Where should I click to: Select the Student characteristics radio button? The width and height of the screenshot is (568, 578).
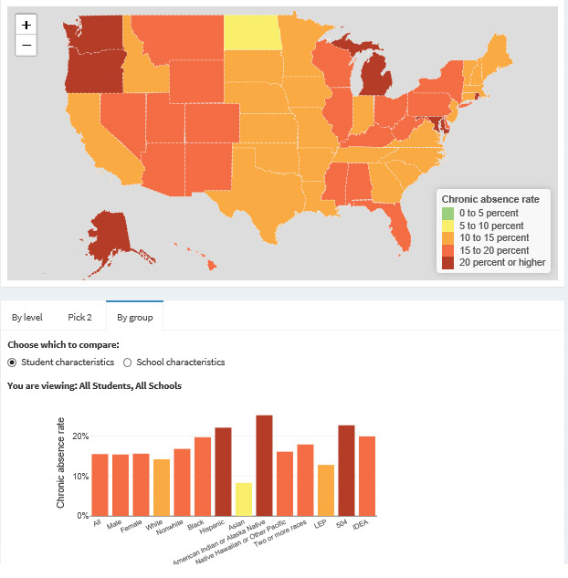(12, 363)
